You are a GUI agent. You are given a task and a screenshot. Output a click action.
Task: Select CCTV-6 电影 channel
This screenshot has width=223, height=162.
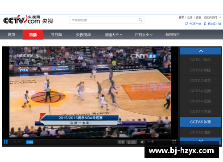pos(200,132)
